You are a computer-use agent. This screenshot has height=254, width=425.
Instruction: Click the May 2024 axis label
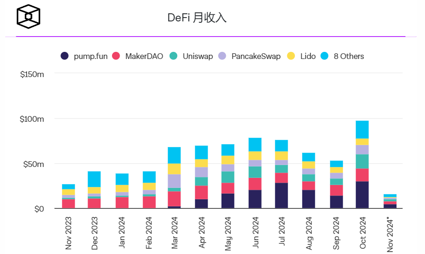pyautogui.click(x=228, y=234)
